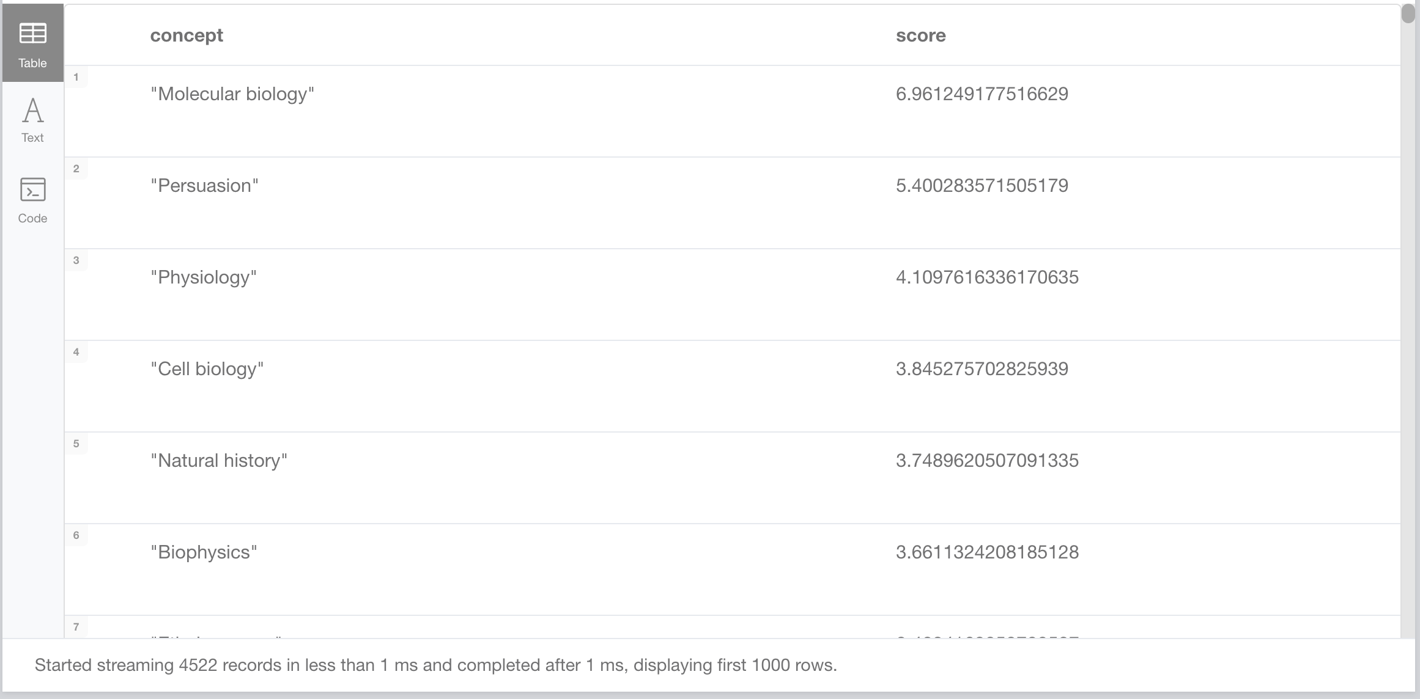The height and width of the screenshot is (699, 1420).
Task: Click score value 3.845275702825939
Action: pos(982,369)
